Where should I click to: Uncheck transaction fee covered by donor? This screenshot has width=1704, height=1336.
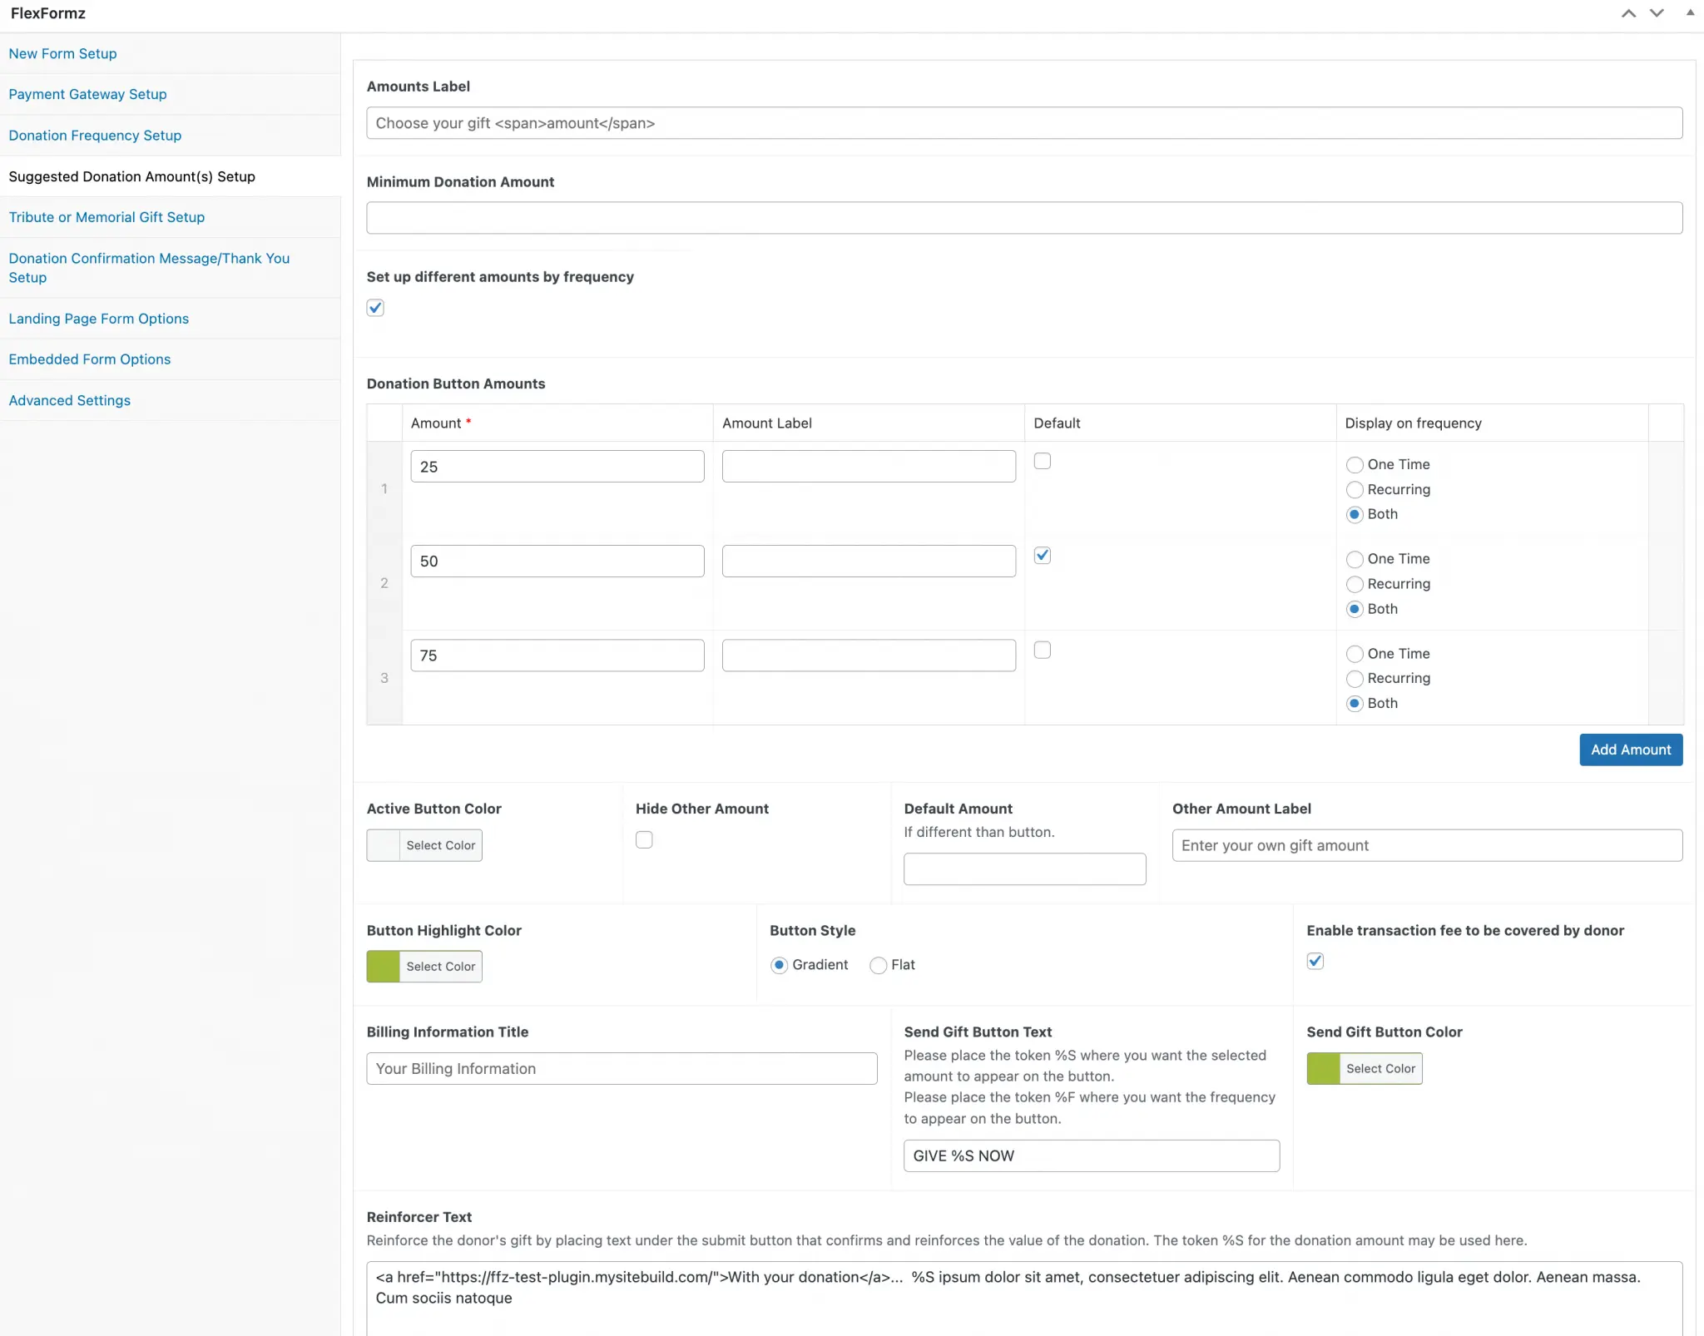[x=1315, y=962]
